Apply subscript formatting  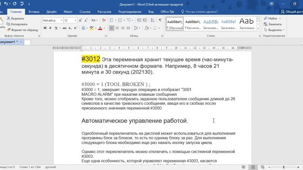(x=70, y=28)
